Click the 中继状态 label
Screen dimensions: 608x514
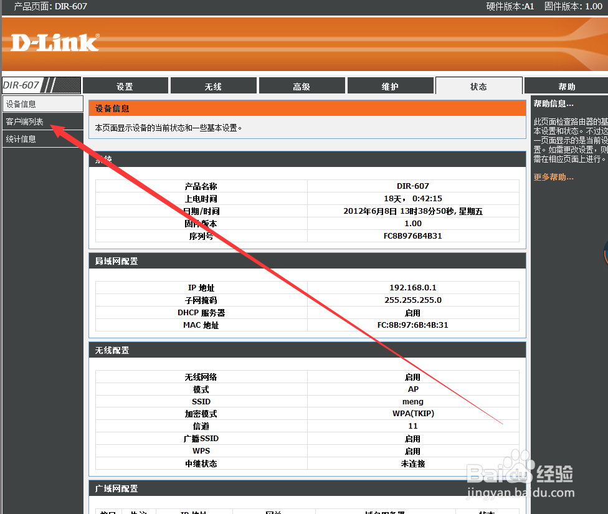(x=201, y=464)
